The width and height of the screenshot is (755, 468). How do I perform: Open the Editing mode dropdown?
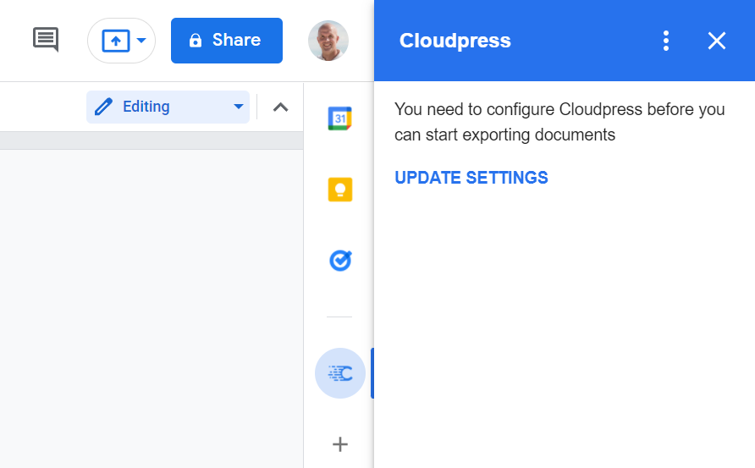click(168, 107)
